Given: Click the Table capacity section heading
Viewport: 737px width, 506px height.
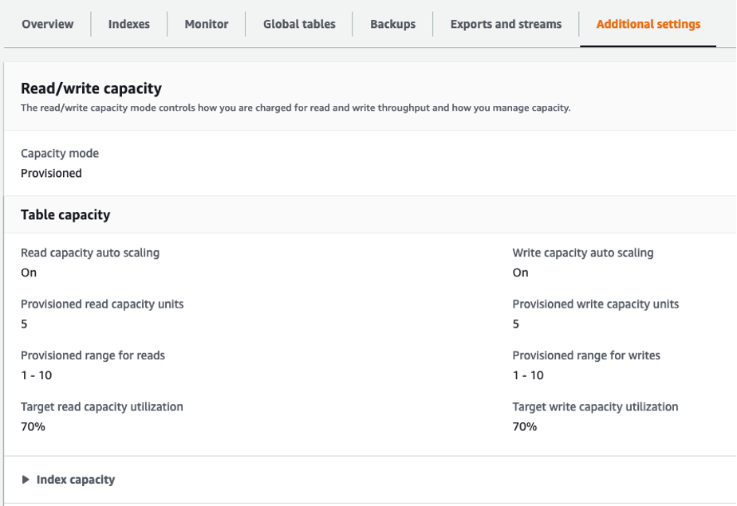Looking at the screenshot, I should coord(64,214).
